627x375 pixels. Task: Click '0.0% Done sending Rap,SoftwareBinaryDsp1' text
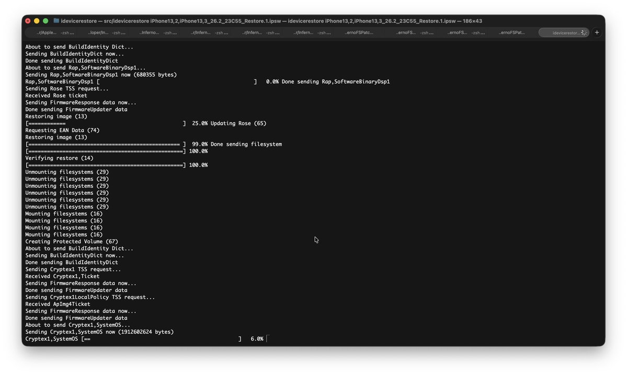point(328,82)
